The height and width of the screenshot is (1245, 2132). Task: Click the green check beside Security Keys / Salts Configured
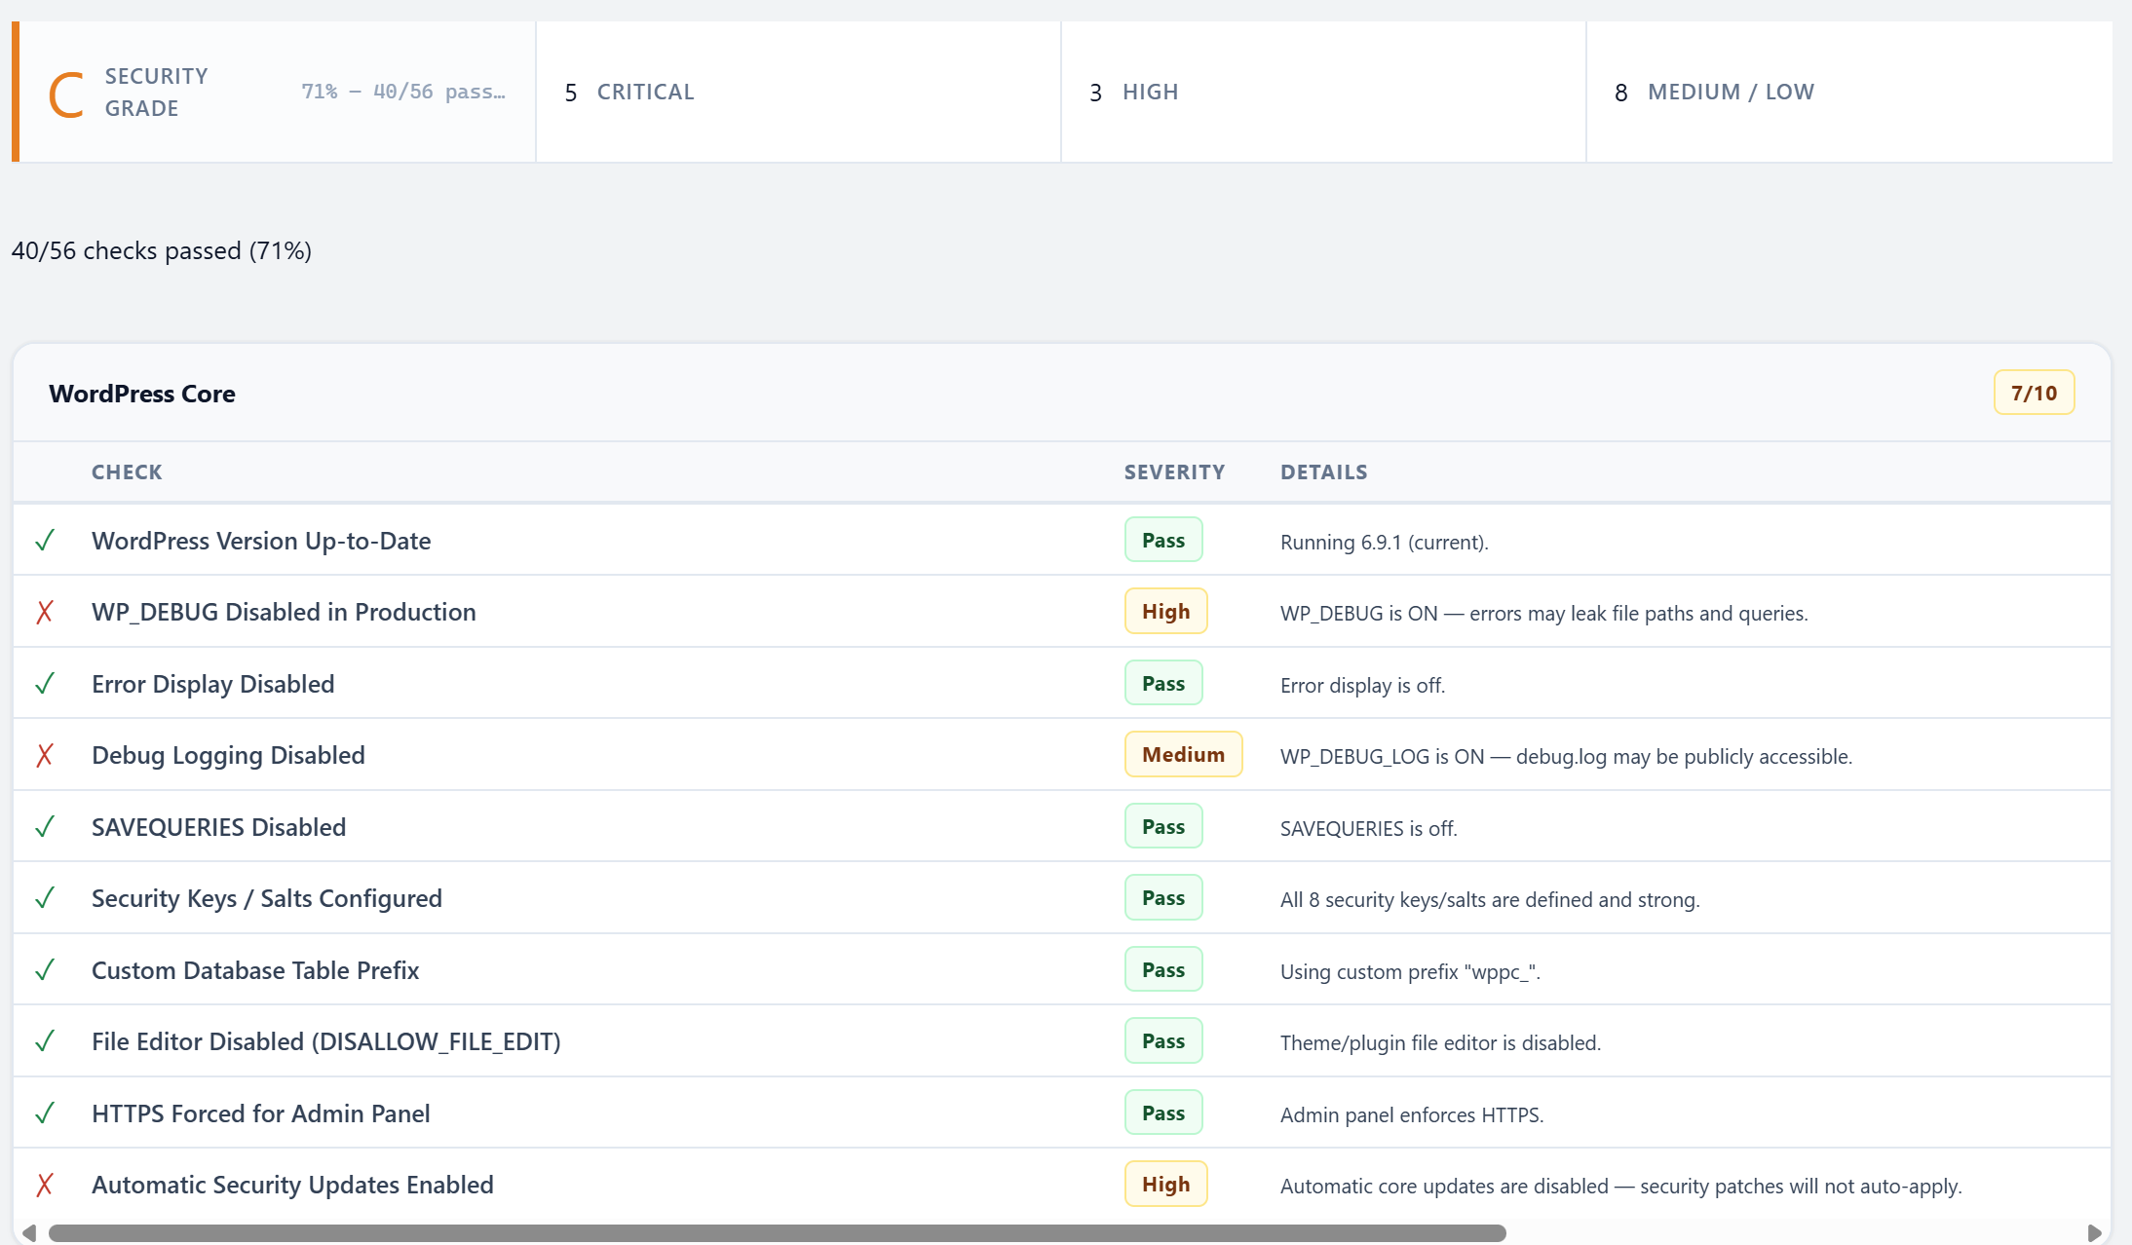coord(45,897)
